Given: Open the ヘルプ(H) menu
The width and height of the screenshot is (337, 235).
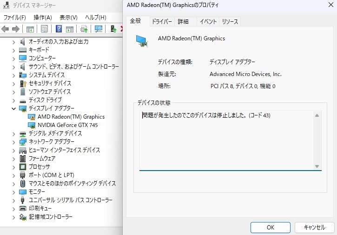Looking at the screenshot, I should coord(95,17).
